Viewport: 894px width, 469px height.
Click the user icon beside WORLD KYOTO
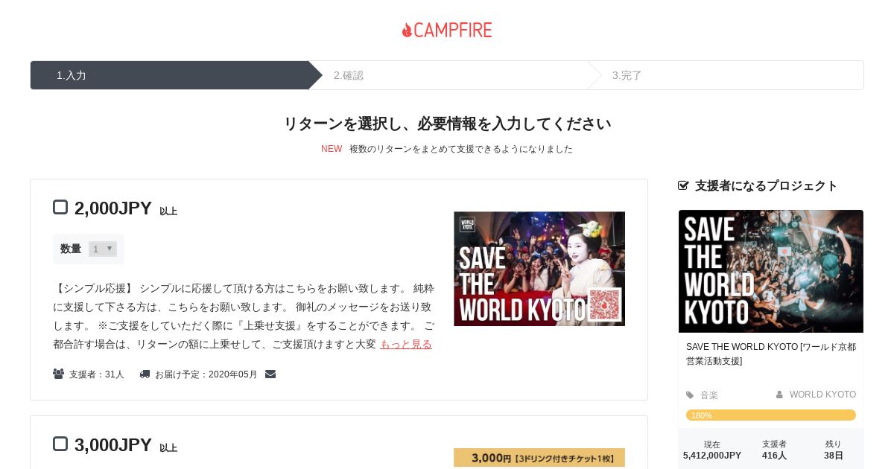click(779, 395)
